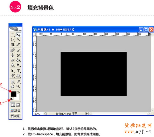Select the Rectangular Marquee tool
The height and width of the screenshot is (137, 154).
click(12, 35)
